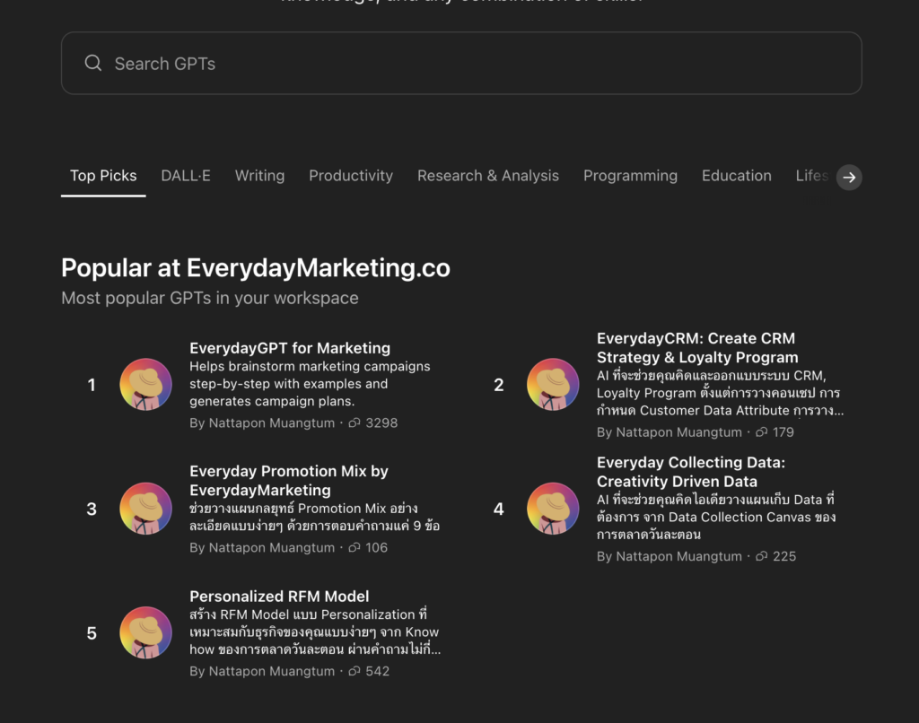The height and width of the screenshot is (723, 919).
Task: Click the Personalized RFM Model avatar icon
Action: (x=145, y=633)
